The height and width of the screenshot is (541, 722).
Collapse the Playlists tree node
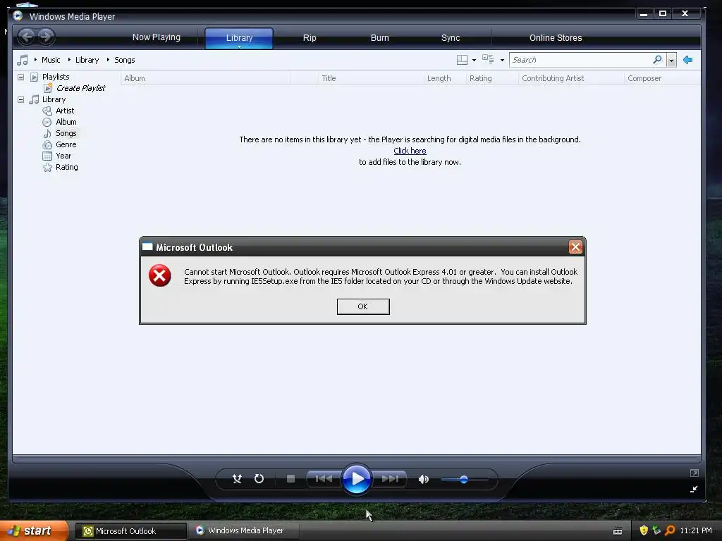[x=20, y=77]
